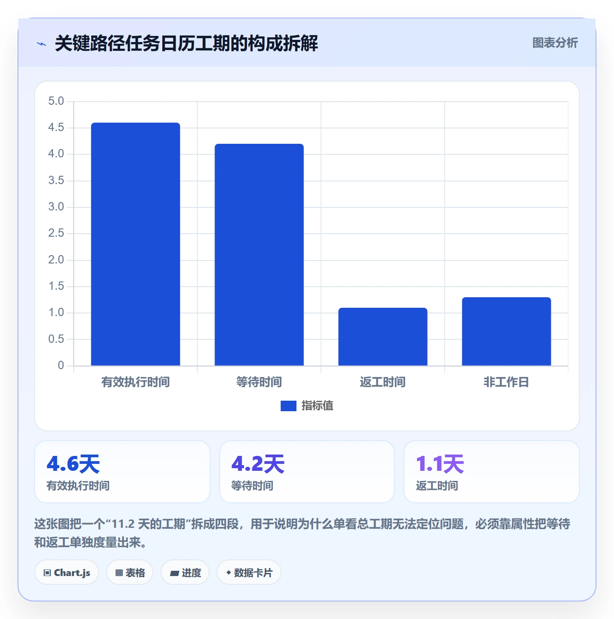Select the 非工作日 bar in chart
This screenshot has height=619, width=614.
pyautogui.click(x=507, y=331)
